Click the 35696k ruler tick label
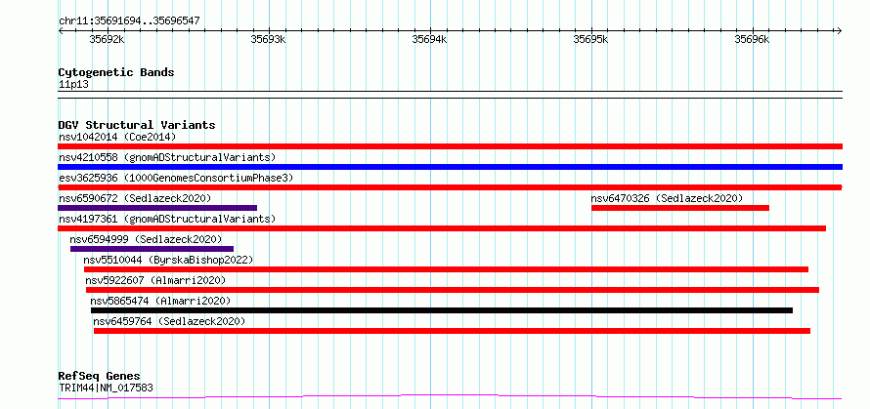 click(753, 39)
